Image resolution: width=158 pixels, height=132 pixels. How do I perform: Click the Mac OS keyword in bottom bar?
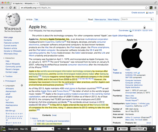tap(24, 129)
